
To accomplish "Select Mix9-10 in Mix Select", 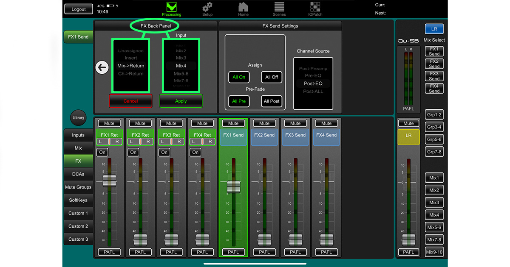I will tap(434, 252).
